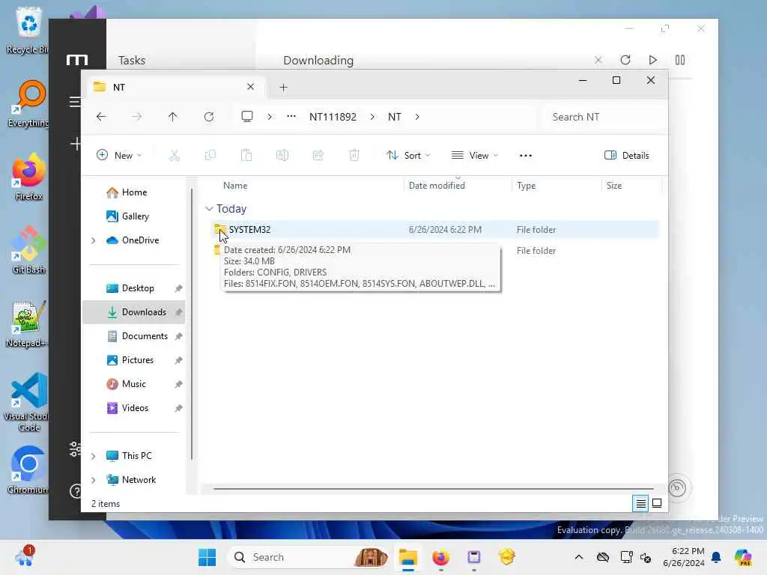Click the taskbar Search box
The height and width of the screenshot is (575, 767).
(309, 557)
